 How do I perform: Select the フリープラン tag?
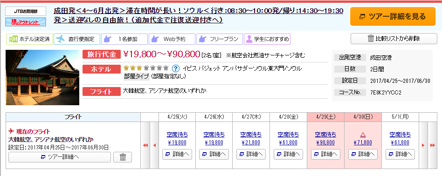(x=220, y=39)
